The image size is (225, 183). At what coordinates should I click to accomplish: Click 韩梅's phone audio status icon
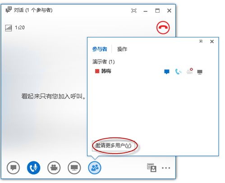[x=178, y=72]
